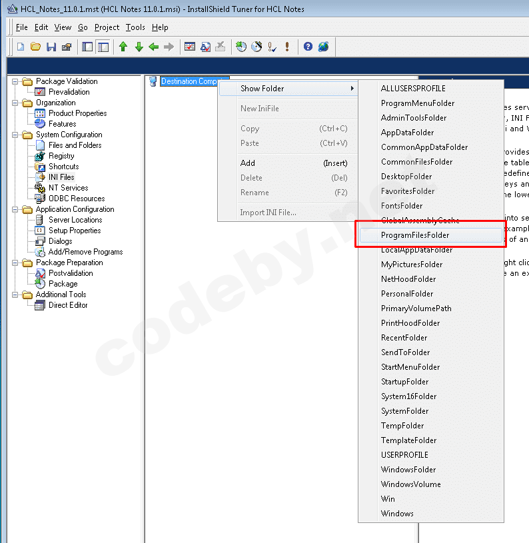Select ProgramFilesFolder from the submenu
The width and height of the screenshot is (529, 543).
415,235
